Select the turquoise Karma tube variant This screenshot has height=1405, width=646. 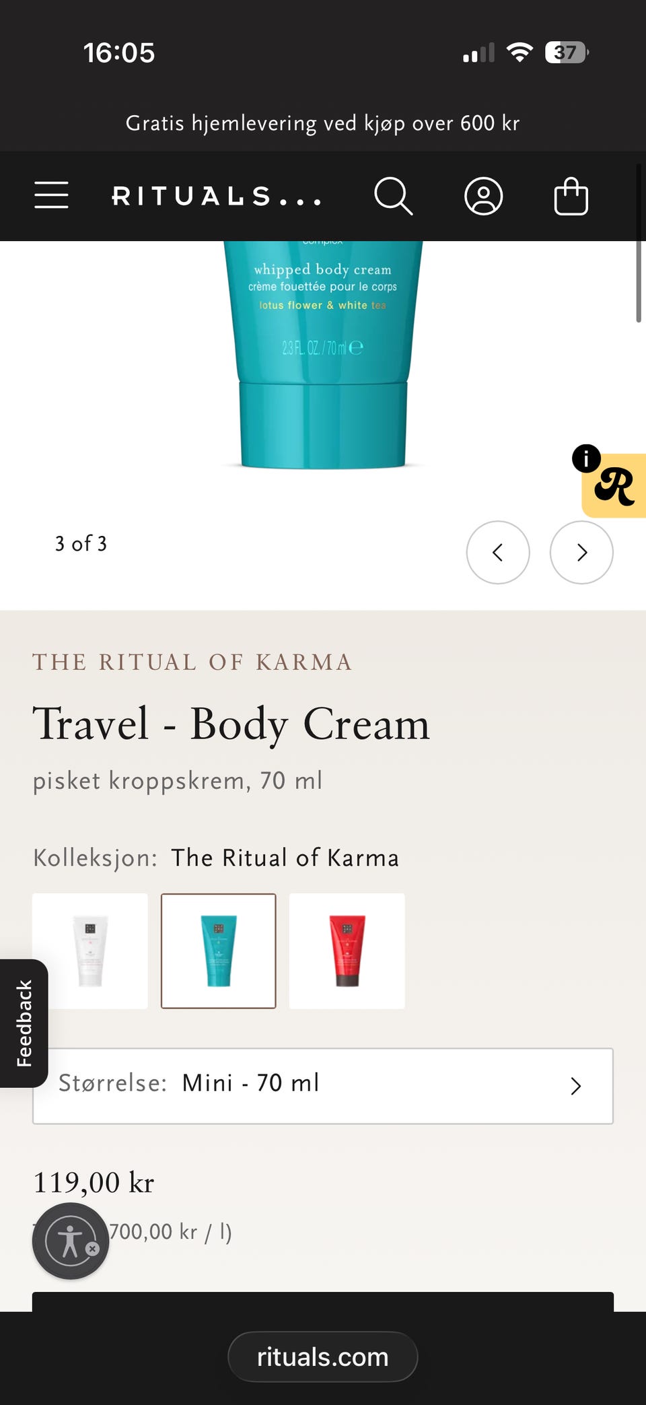219,951
